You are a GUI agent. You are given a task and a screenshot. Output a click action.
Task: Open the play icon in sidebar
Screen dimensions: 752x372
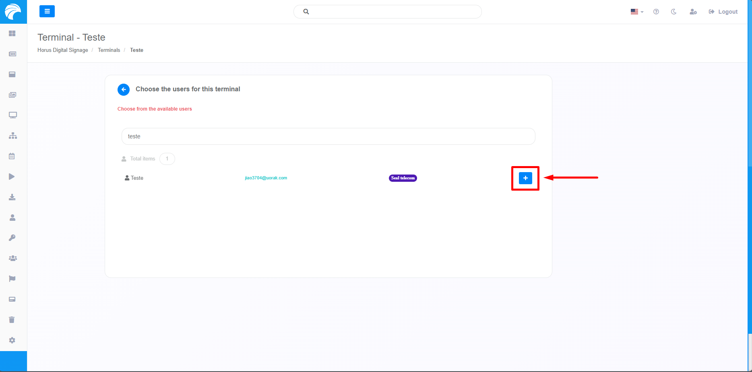point(12,177)
